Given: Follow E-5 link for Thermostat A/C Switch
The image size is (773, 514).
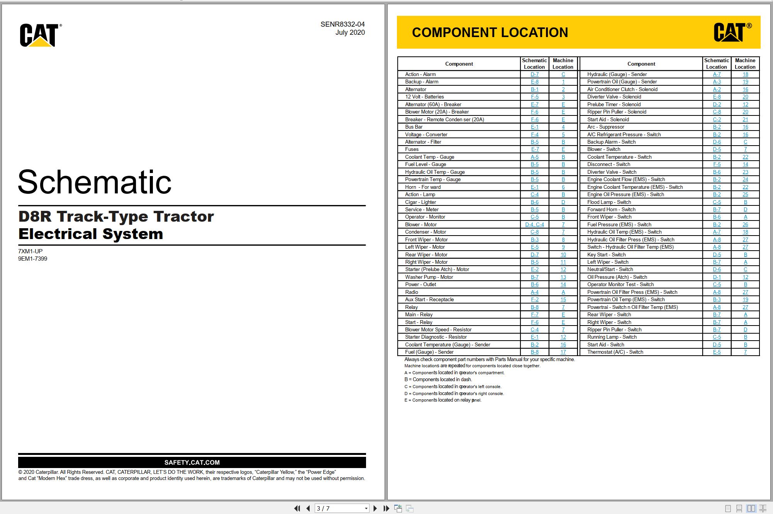Looking at the screenshot, I should tap(717, 352).
